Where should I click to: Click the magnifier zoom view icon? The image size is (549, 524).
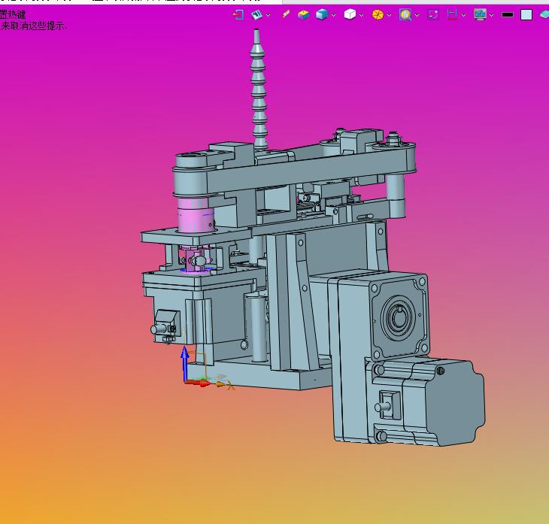pyautogui.click(x=405, y=15)
